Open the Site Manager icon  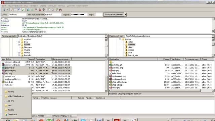pyautogui.click(x=4, y=10)
